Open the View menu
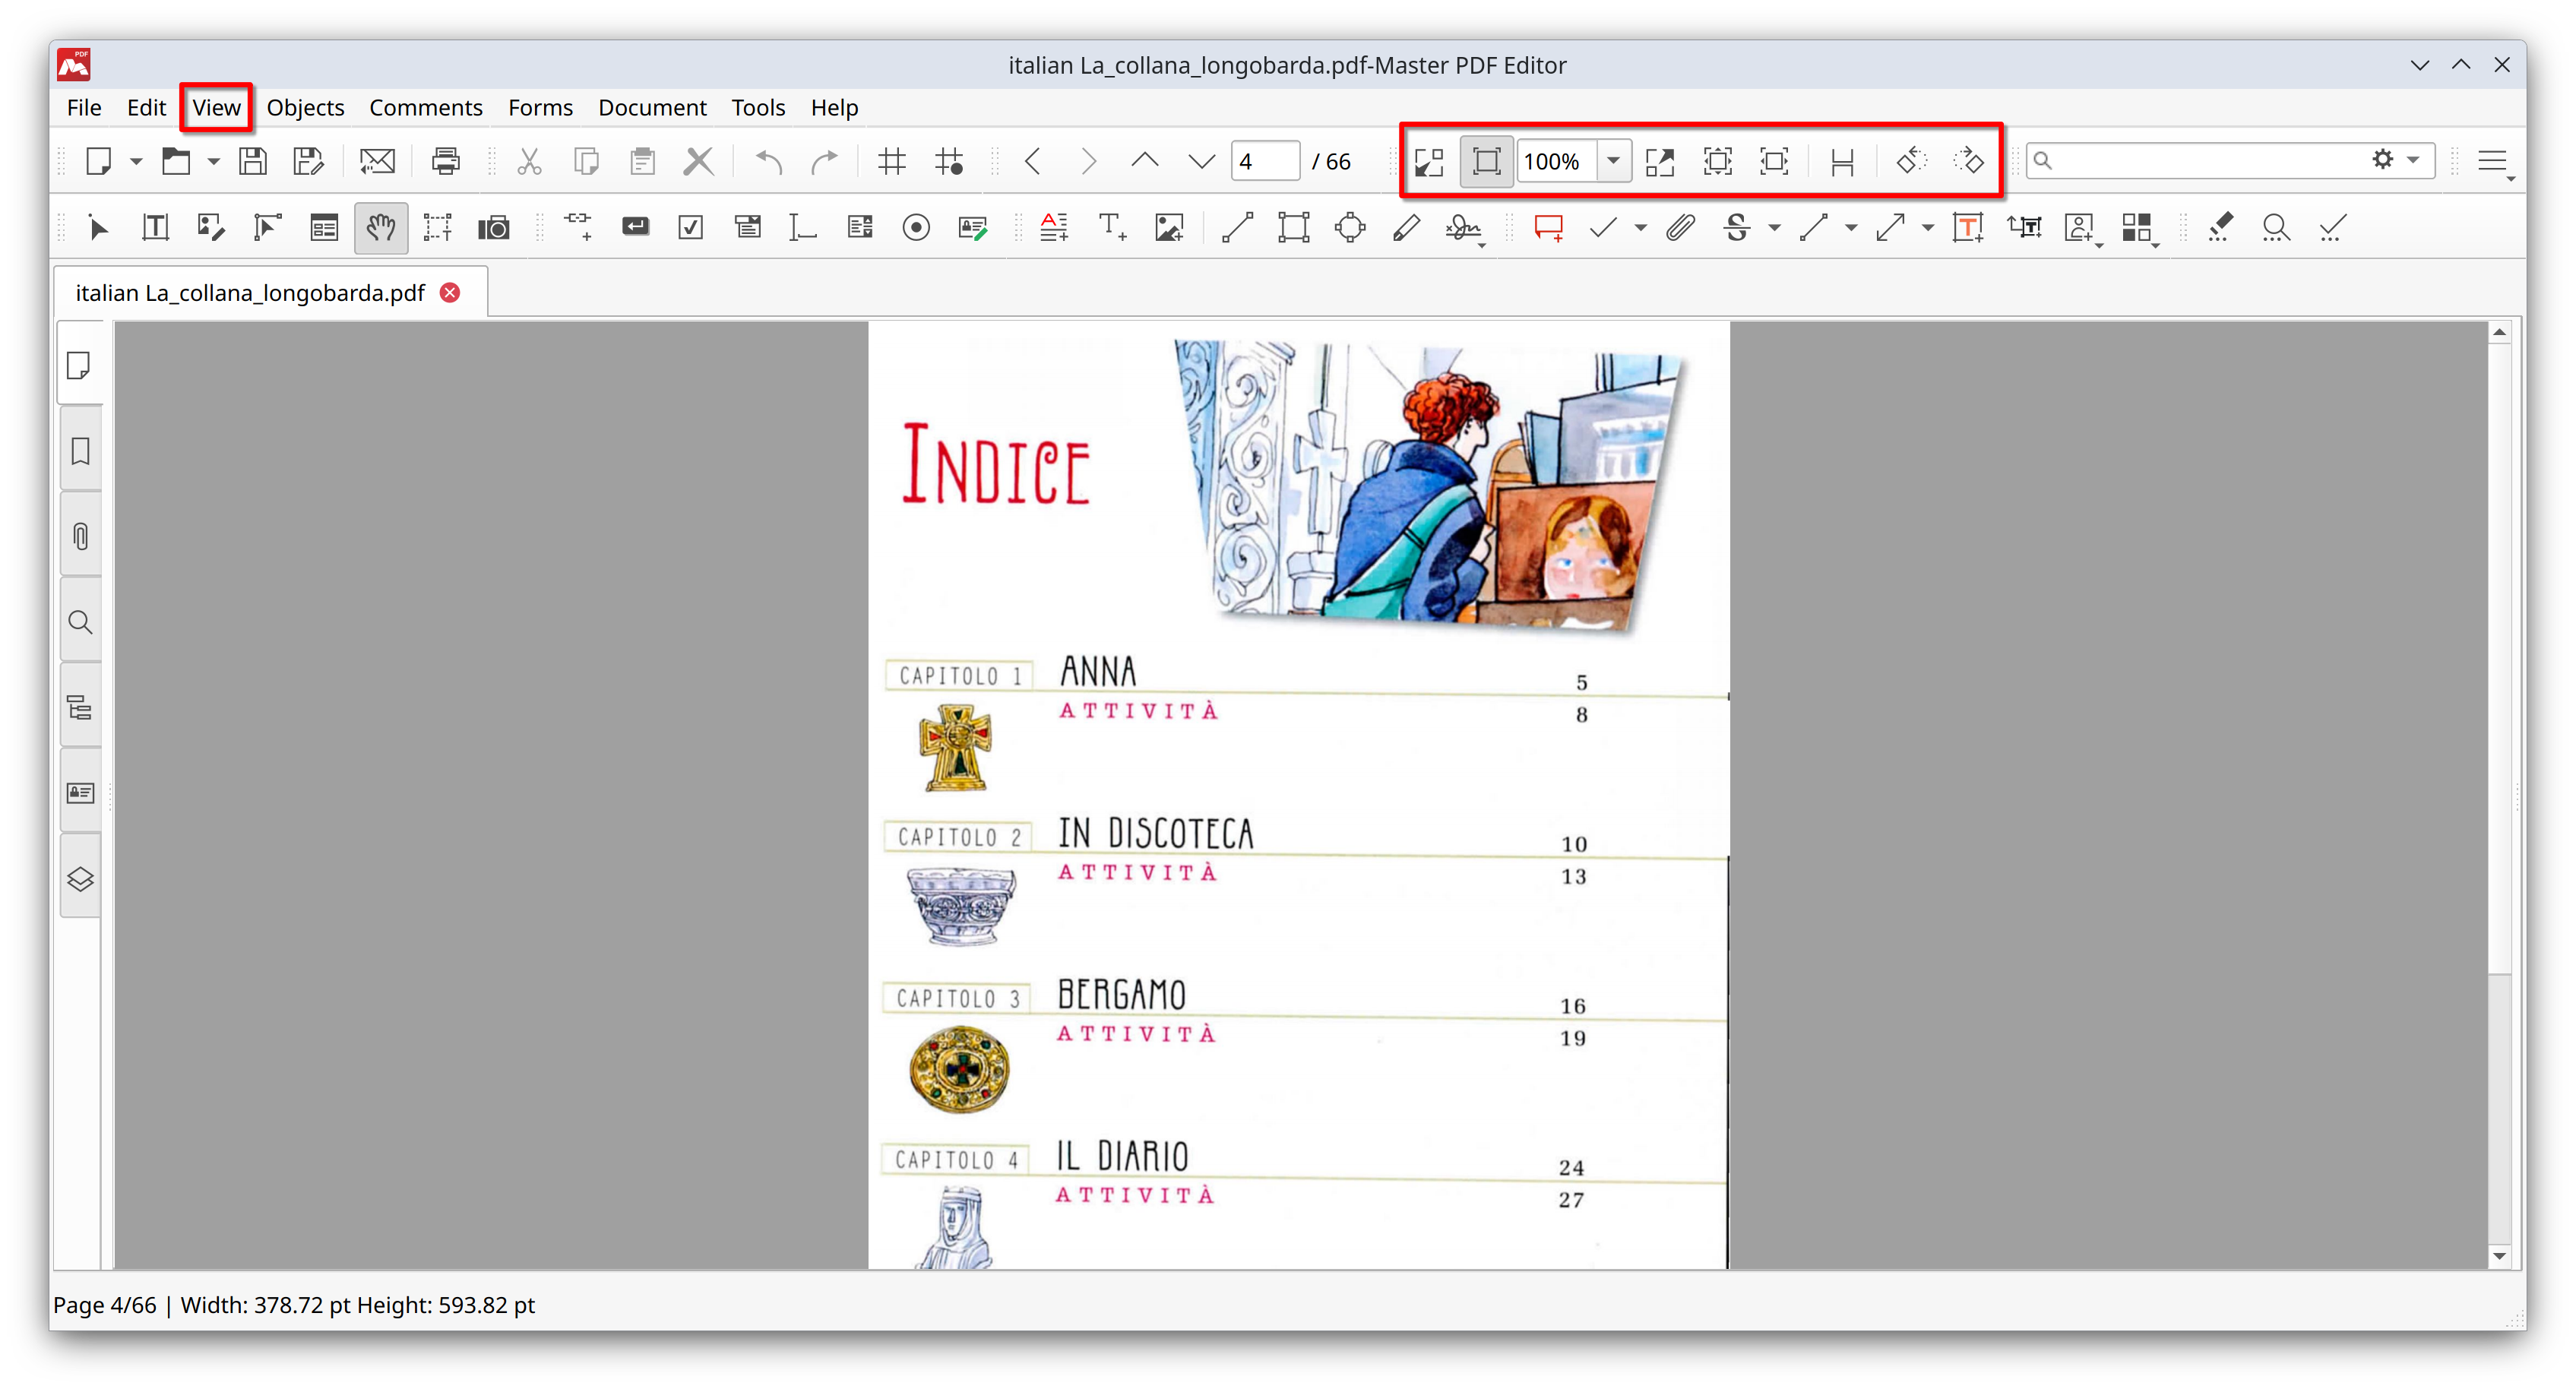The image size is (2576, 1389). coord(216,107)
